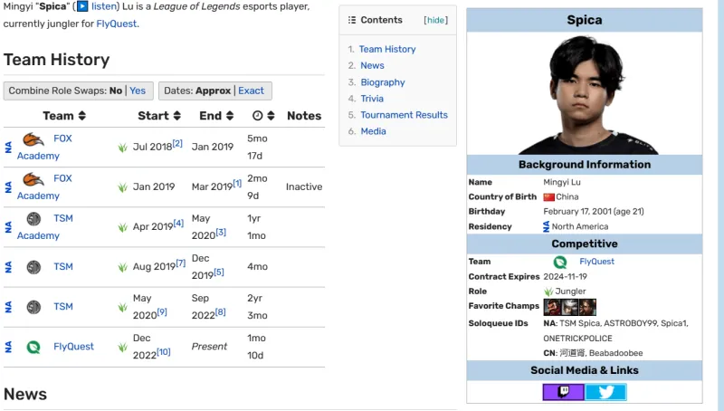Viewport: 724px width, 411px height.
Task: Click FOX logo in Inactive row
Action: (x=33, y=178)
